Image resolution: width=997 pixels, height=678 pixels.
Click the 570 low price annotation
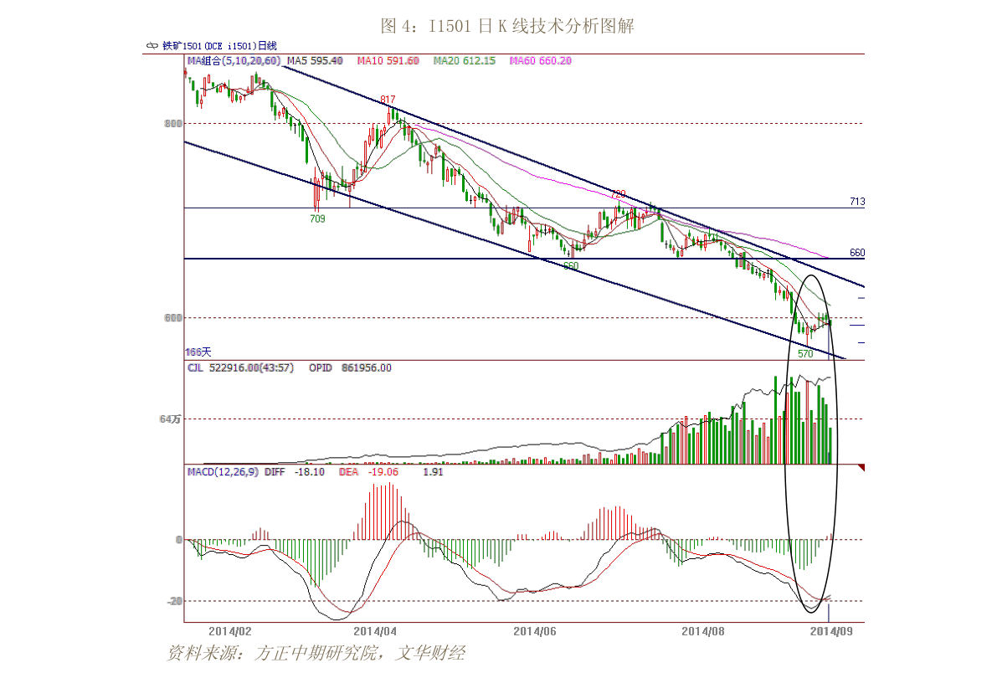[805, 353]
